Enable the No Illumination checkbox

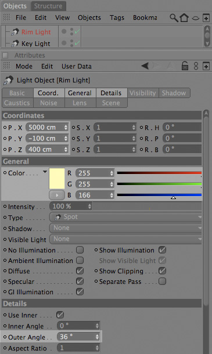pos(80,250)
